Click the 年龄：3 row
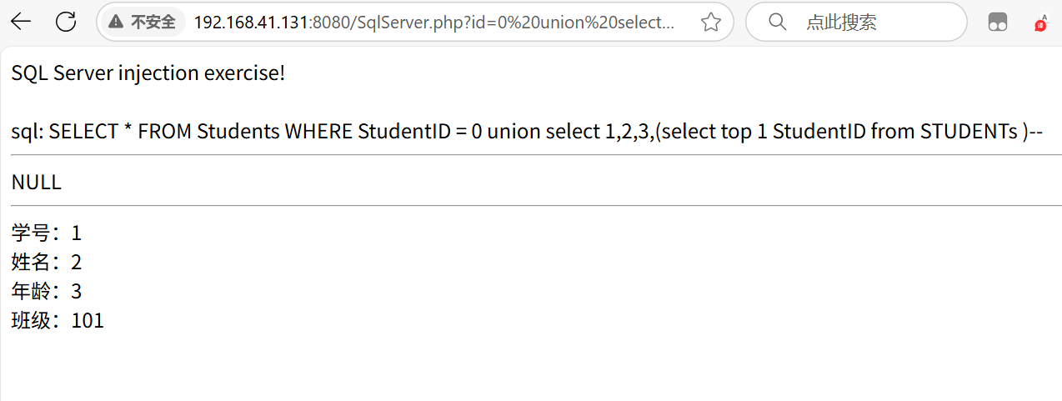1062x401 pixels. [47, 292]
